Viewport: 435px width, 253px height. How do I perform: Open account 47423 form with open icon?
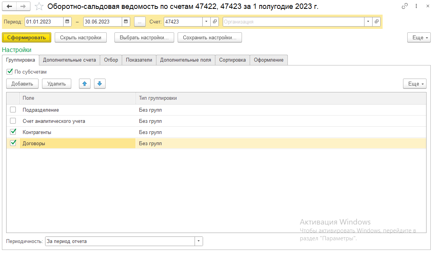coord(215,22)
